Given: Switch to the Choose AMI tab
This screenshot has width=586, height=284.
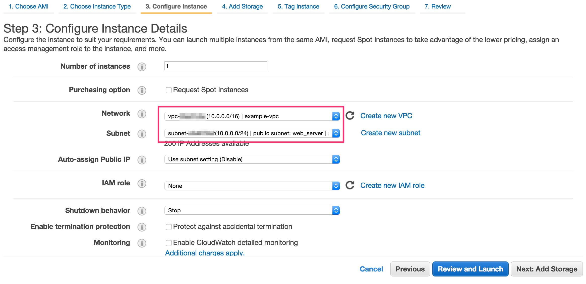Looking at the screenshot, I should click(28, 6).
